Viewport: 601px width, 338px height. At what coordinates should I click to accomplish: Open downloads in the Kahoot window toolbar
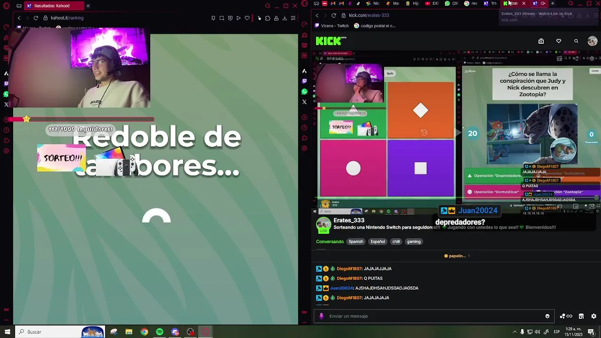point(285,18)
